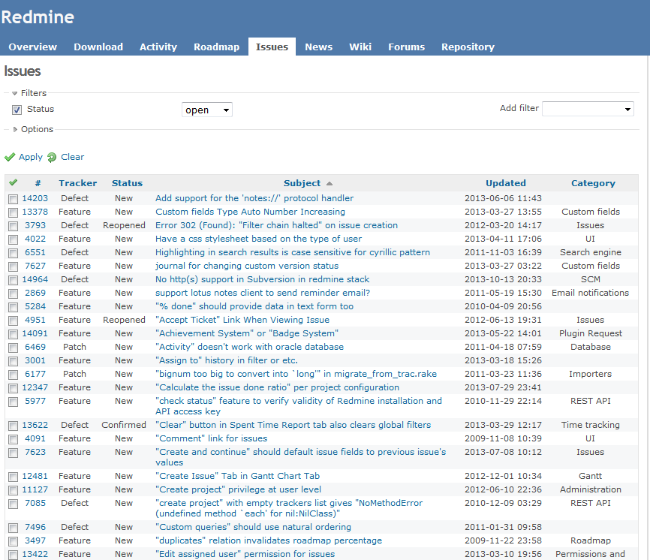
Task: Check the box for issue 13622
Action: (14, 426)
